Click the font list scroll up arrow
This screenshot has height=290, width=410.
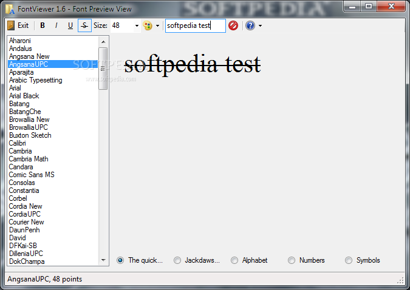(103, 42)
